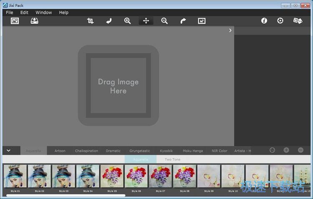Image resolution: width=313 pixels, height=199 pixels.
Task: Open the Window menu
Action: (43, 12)
